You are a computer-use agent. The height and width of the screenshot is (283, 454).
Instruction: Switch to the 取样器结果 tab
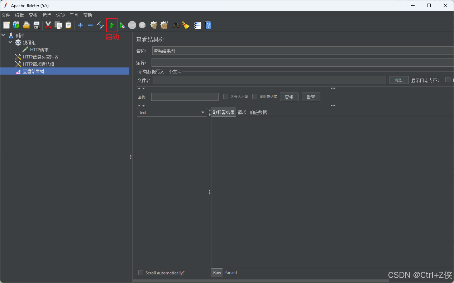coord(224,113)
